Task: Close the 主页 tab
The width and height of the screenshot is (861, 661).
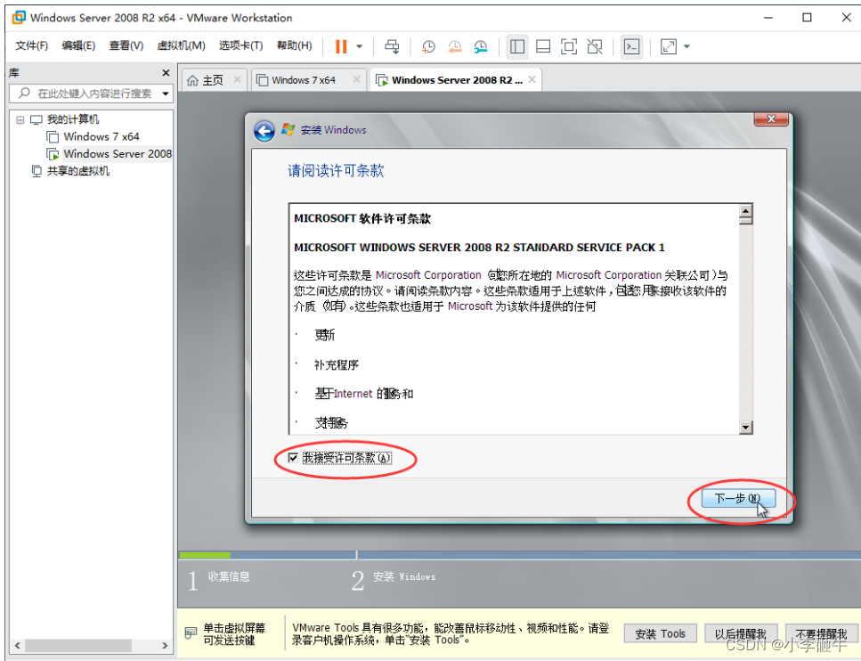Action: (x=237, y=79)
